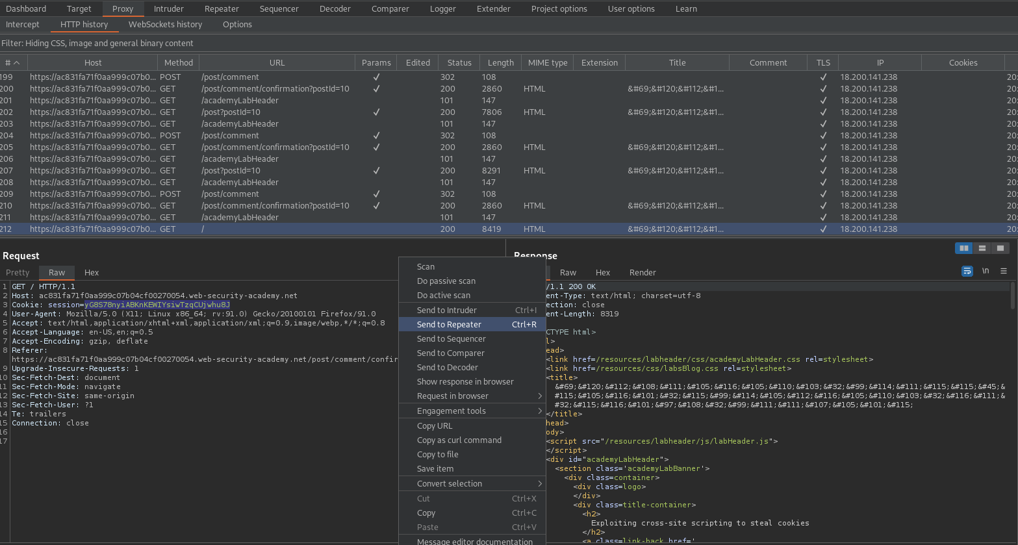1018x545 pixels.
Task: Select history row 199 POST /post/comment
Action: click(x=509, y=77)
